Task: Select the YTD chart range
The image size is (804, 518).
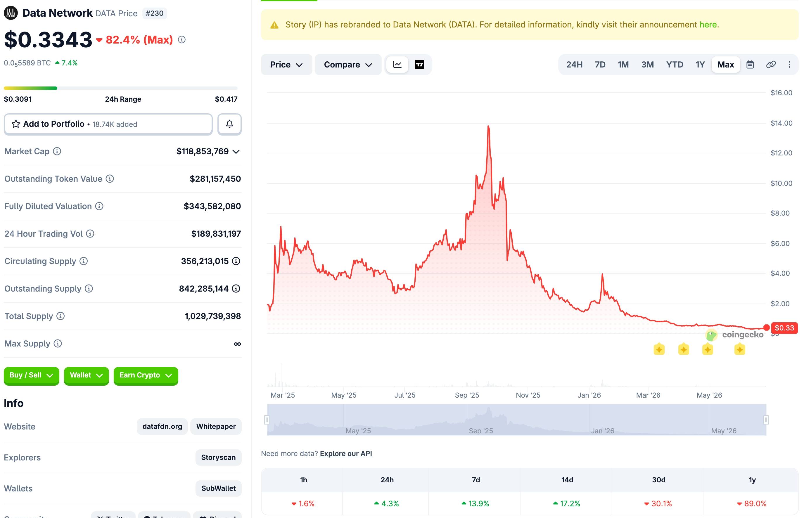Action: click(675, 65)
